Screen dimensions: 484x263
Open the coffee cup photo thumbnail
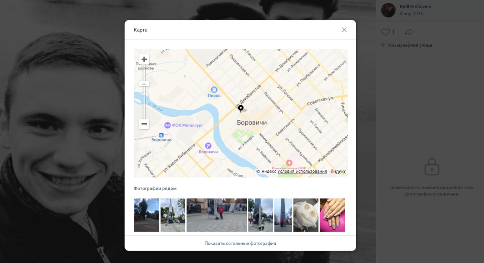pos(306,215)
